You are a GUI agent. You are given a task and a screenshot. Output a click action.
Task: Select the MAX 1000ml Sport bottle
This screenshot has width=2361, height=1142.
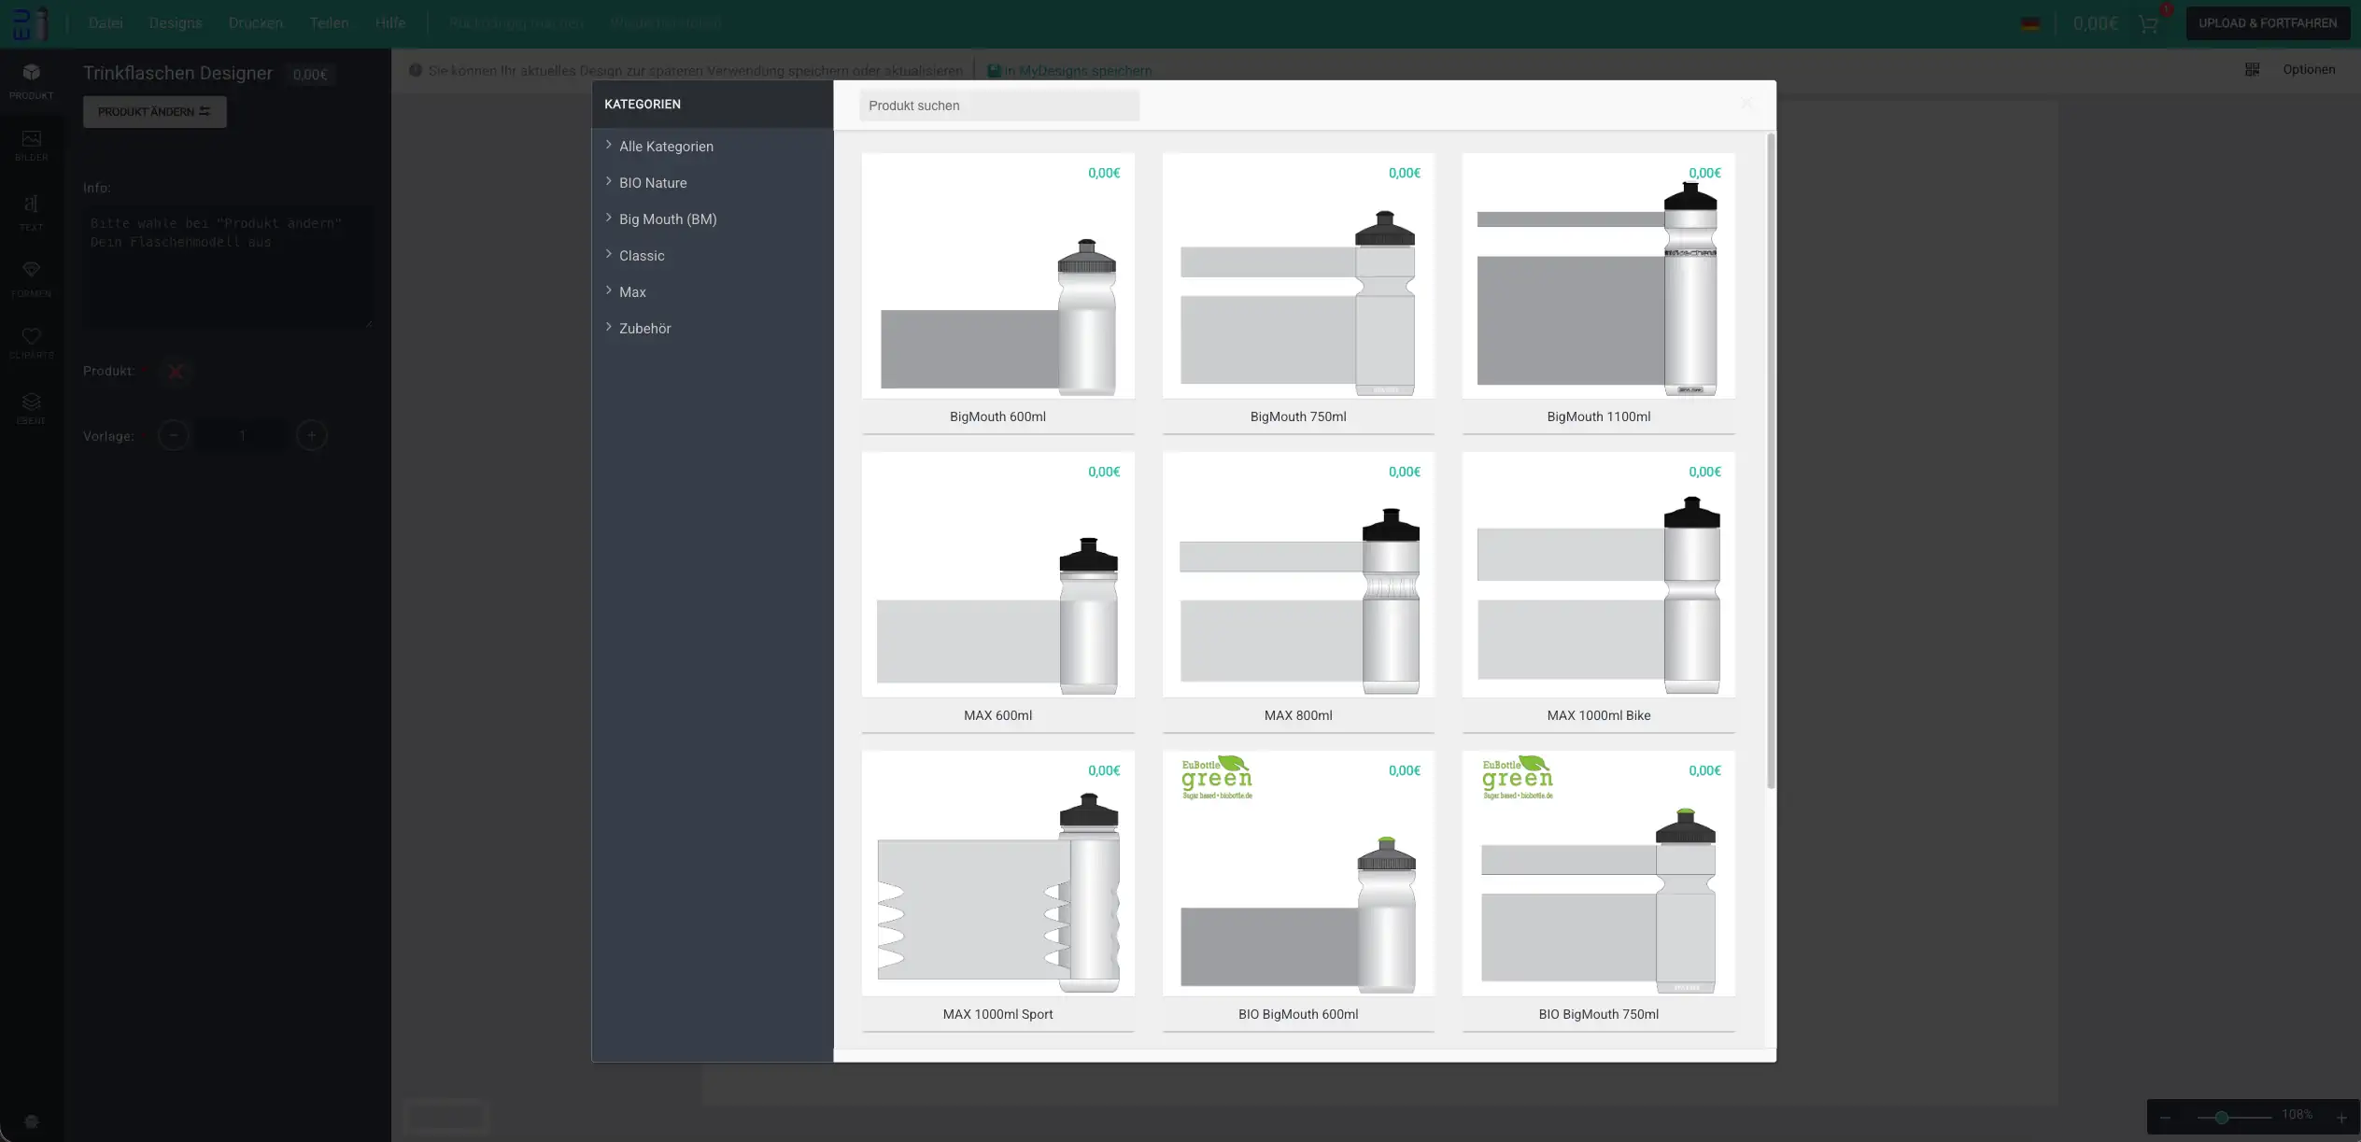coord(997,891)
